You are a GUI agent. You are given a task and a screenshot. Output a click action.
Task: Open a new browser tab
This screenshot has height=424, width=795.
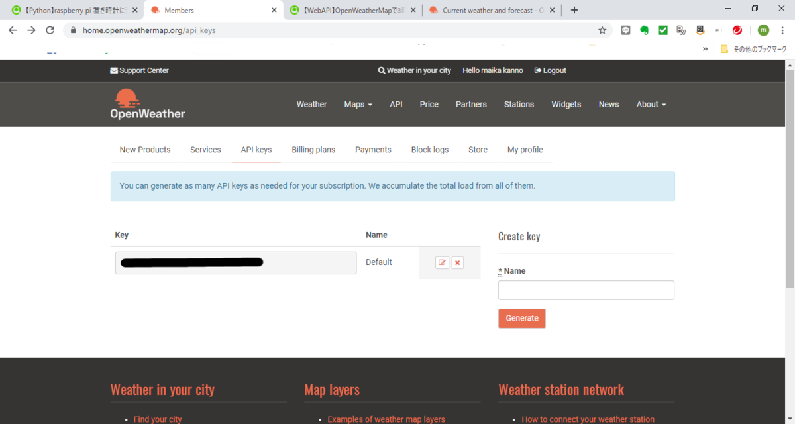click(x=574, y=10)
